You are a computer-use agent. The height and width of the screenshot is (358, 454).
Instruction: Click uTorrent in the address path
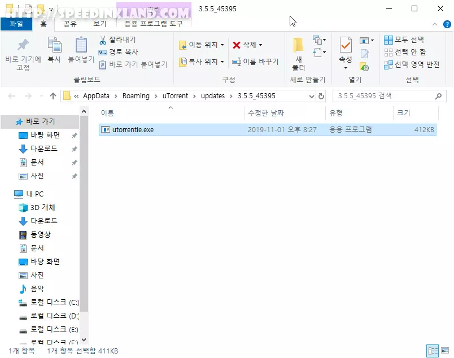(175, 96)
